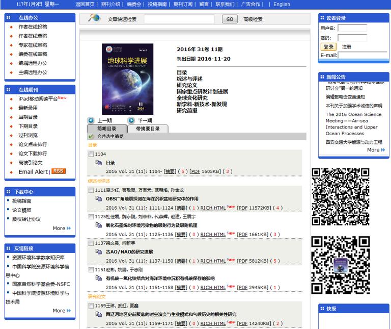Click document icon beside OBS广角地震探测 article
Image resolution: width=391 pixels, height=329 pixels.
(x=99, y=198)
